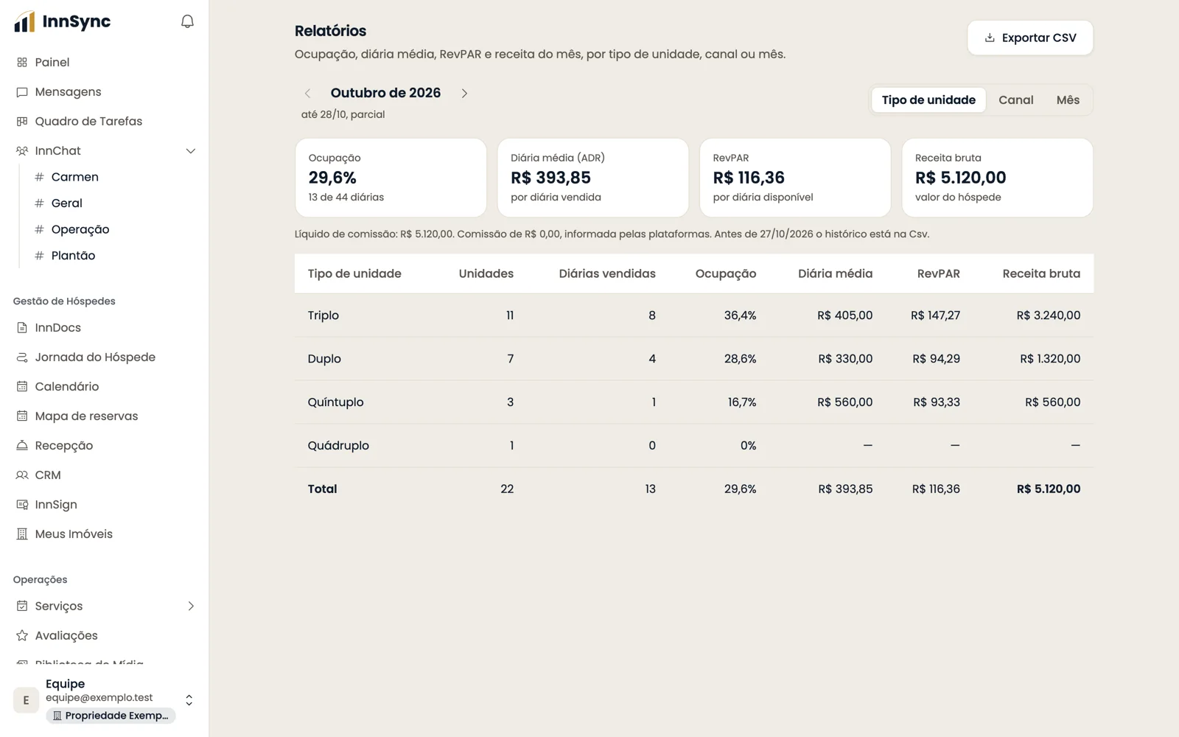This screenshot has height=737, width=1179.
Task: Open the Painel dashboard icon
Action: pos(22,63)
